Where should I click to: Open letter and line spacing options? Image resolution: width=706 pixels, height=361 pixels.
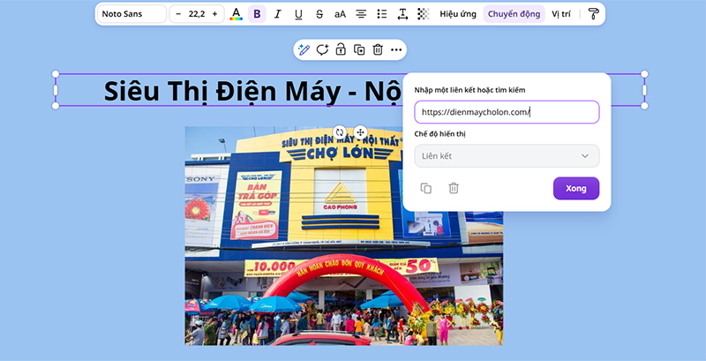point(402,14)
